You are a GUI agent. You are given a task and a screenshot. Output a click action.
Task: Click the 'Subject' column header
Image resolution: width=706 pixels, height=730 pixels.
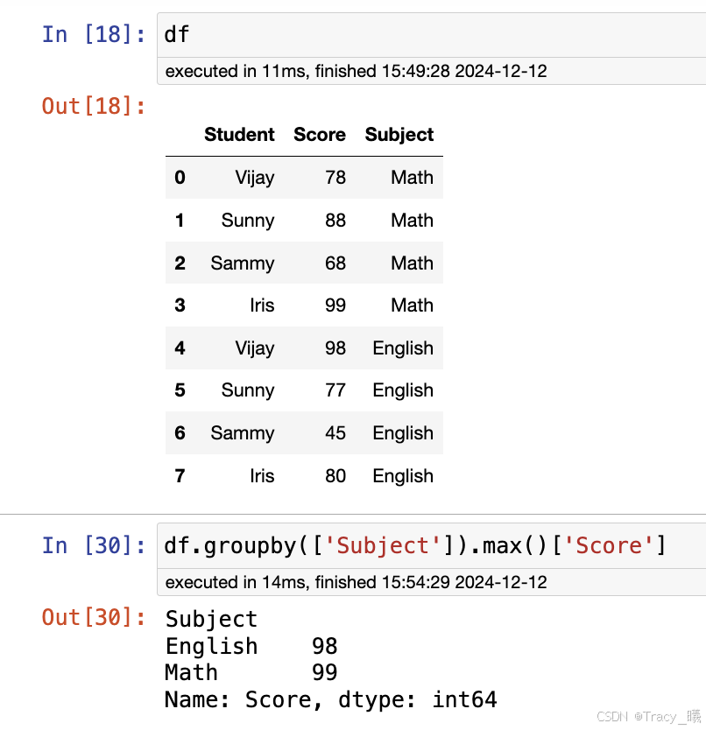(x=399, y=135)
